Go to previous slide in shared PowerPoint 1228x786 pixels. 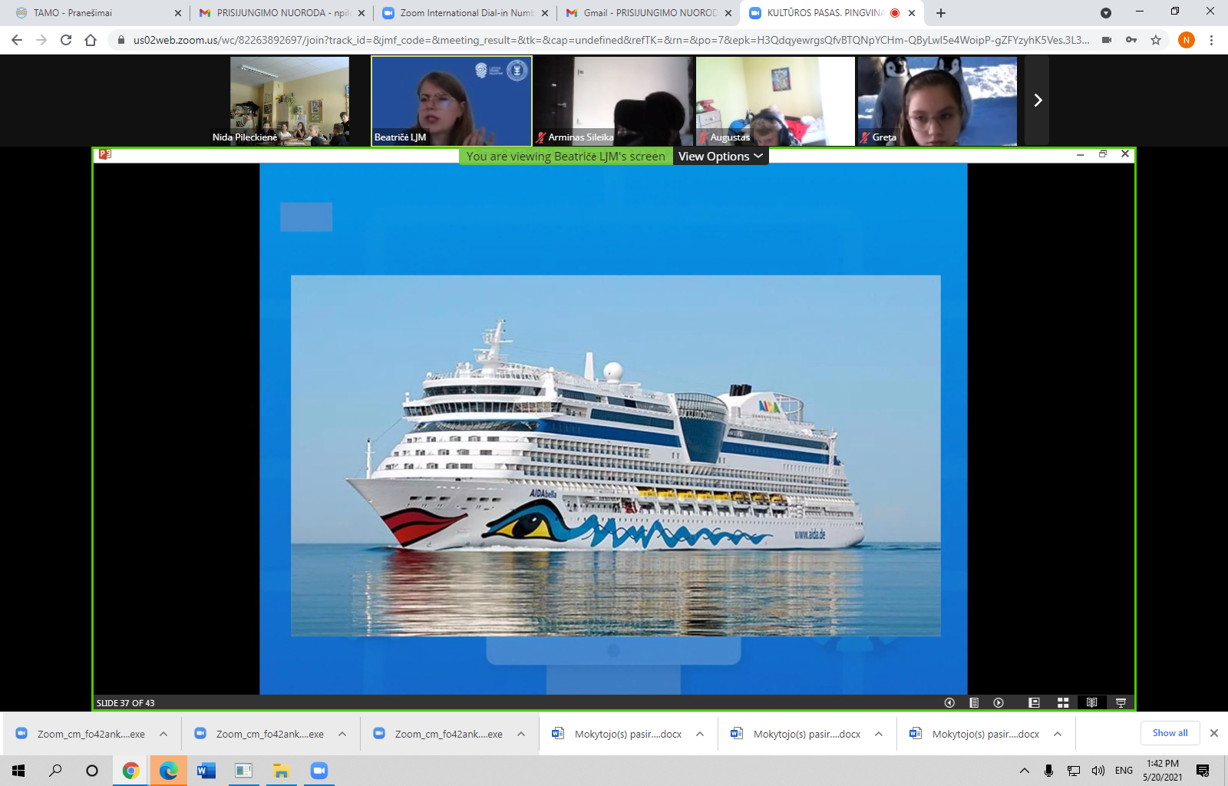(949, 702)
